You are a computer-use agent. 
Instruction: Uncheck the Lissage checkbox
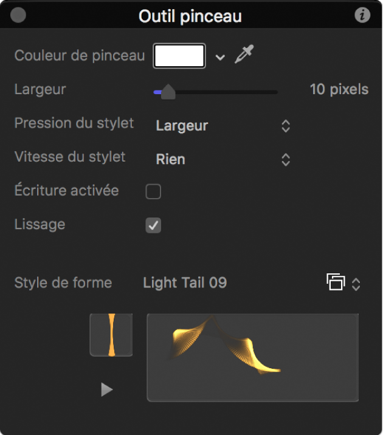point(153,226)
